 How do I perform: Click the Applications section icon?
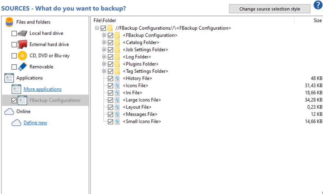click(x=9, y=78)
